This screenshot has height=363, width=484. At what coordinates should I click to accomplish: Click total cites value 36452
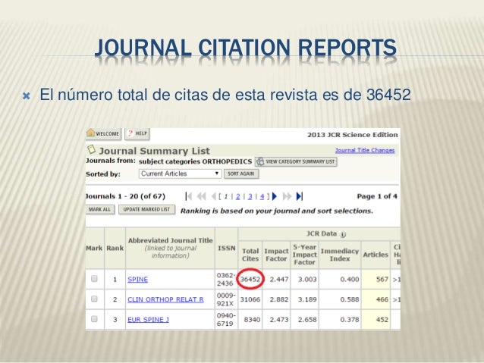250,279
